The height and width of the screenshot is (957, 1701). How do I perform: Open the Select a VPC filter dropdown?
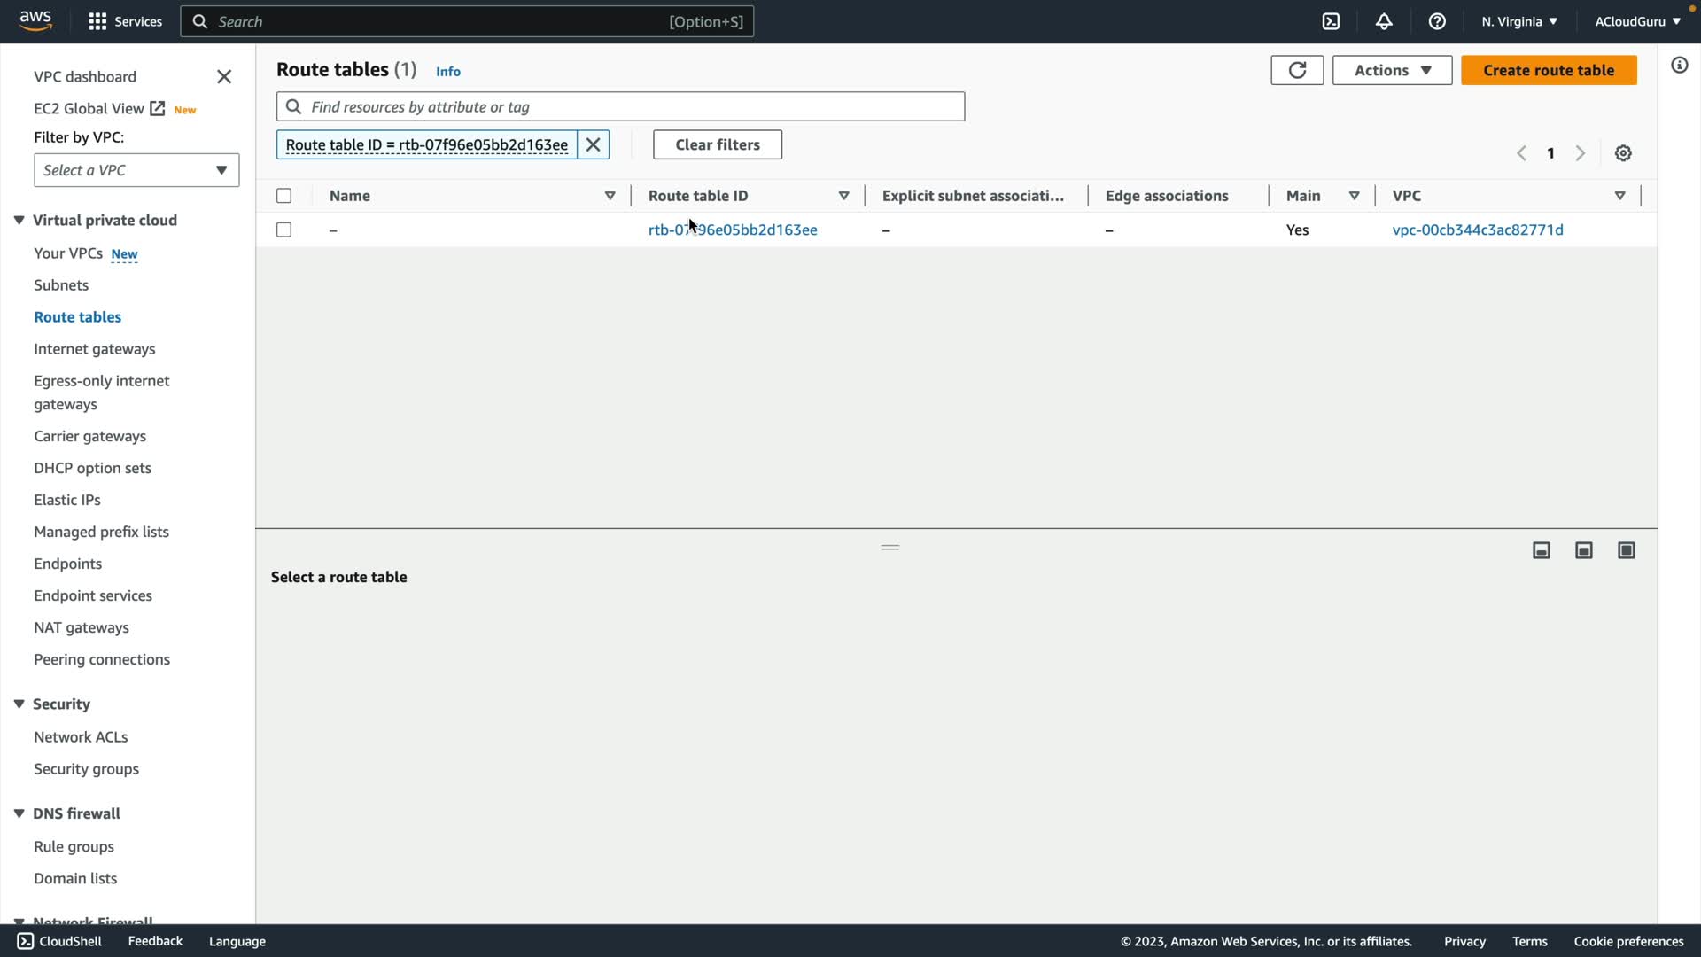click(x=136, y=170)
